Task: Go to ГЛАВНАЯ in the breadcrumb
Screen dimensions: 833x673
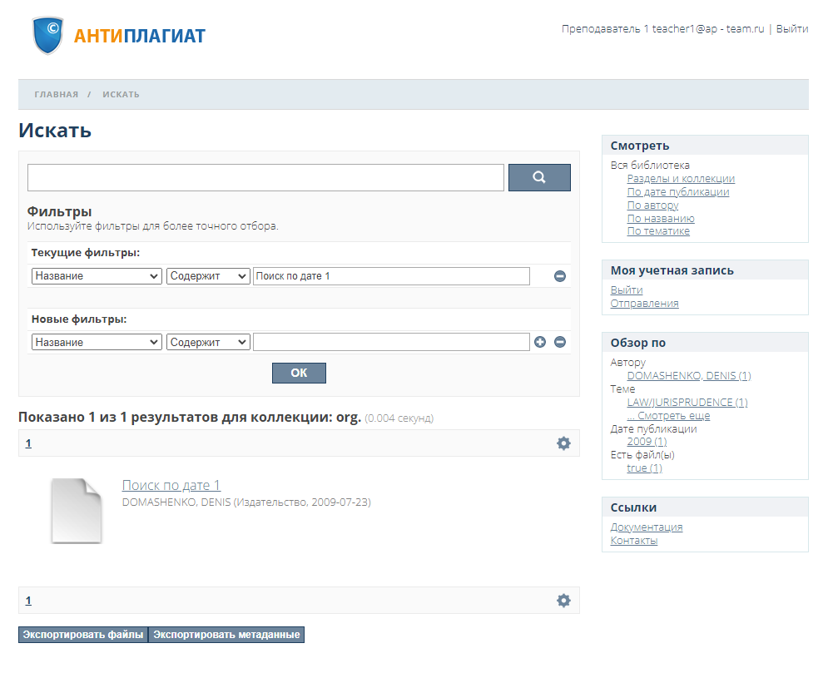Action: [57, 94]
